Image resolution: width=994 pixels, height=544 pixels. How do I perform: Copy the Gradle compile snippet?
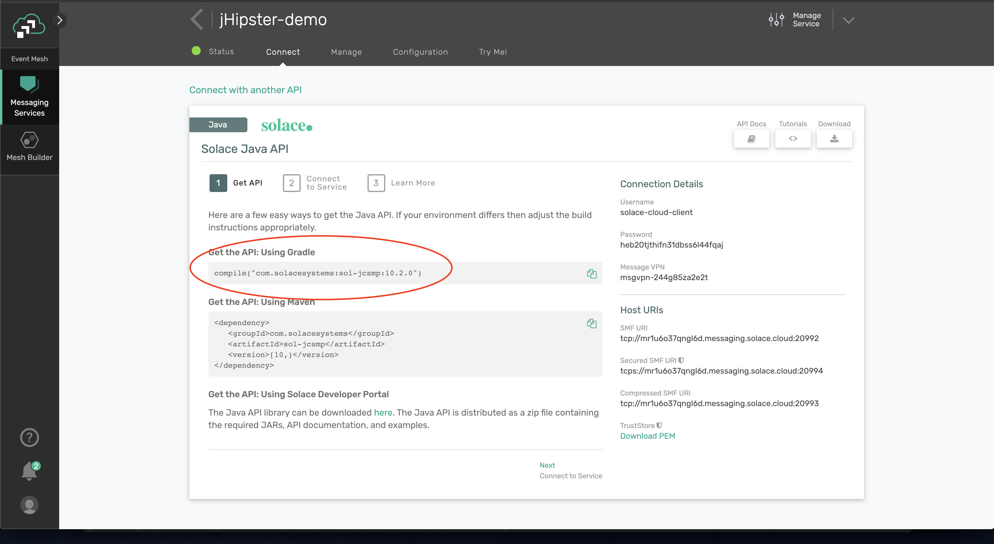pos(592,274)
